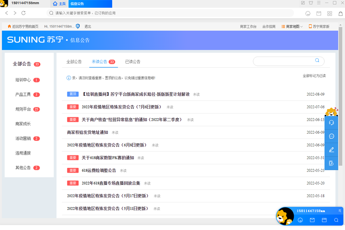This screenshot has height=230, width=345.
Task: Open 商家工作台 link
Action: [248, 26]
